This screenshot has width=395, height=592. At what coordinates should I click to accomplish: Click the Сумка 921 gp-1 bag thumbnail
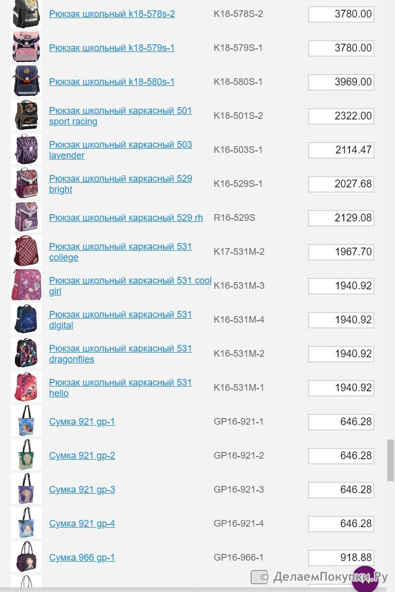26,421
